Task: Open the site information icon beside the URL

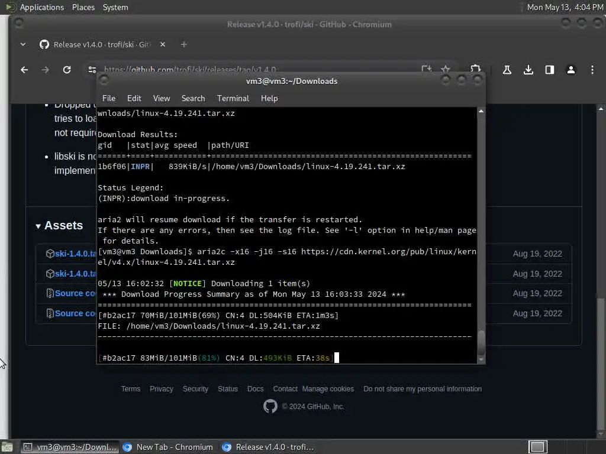Action: tap(92, 70)
